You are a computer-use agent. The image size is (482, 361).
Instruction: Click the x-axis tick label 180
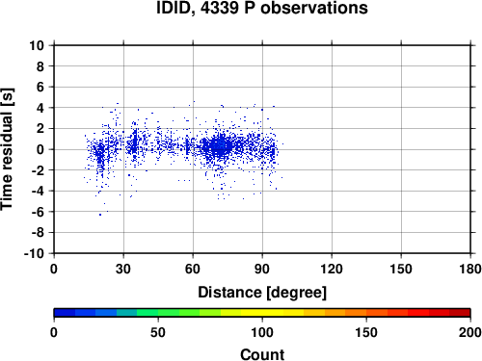pyautogui.click(x=470, y=269)
